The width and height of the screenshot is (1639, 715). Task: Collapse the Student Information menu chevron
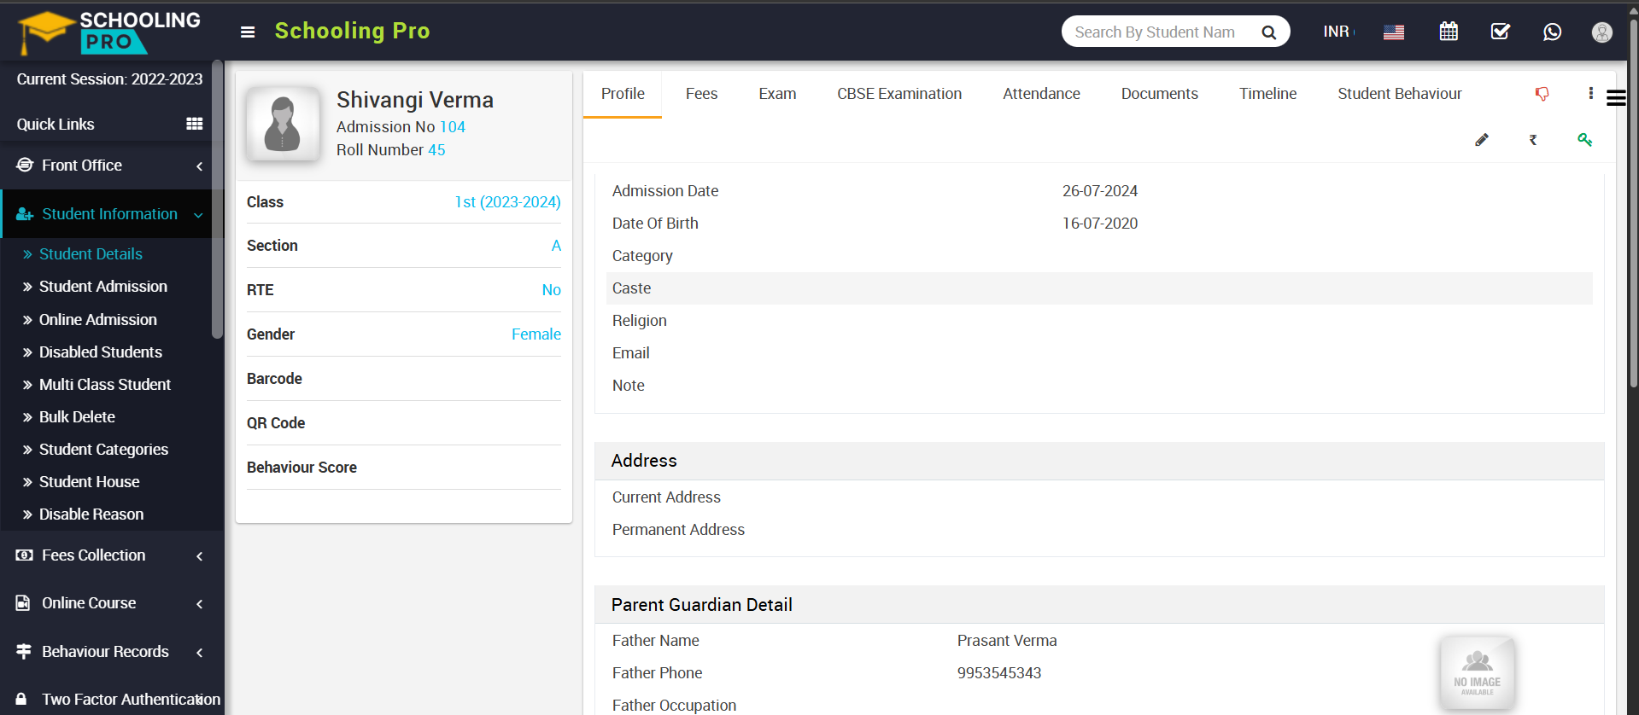click(199, 215)
